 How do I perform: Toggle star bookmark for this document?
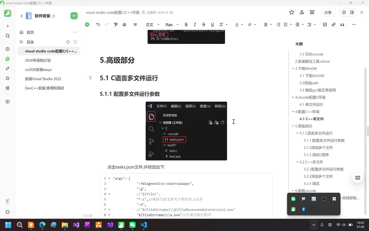[x=291, y=13]
